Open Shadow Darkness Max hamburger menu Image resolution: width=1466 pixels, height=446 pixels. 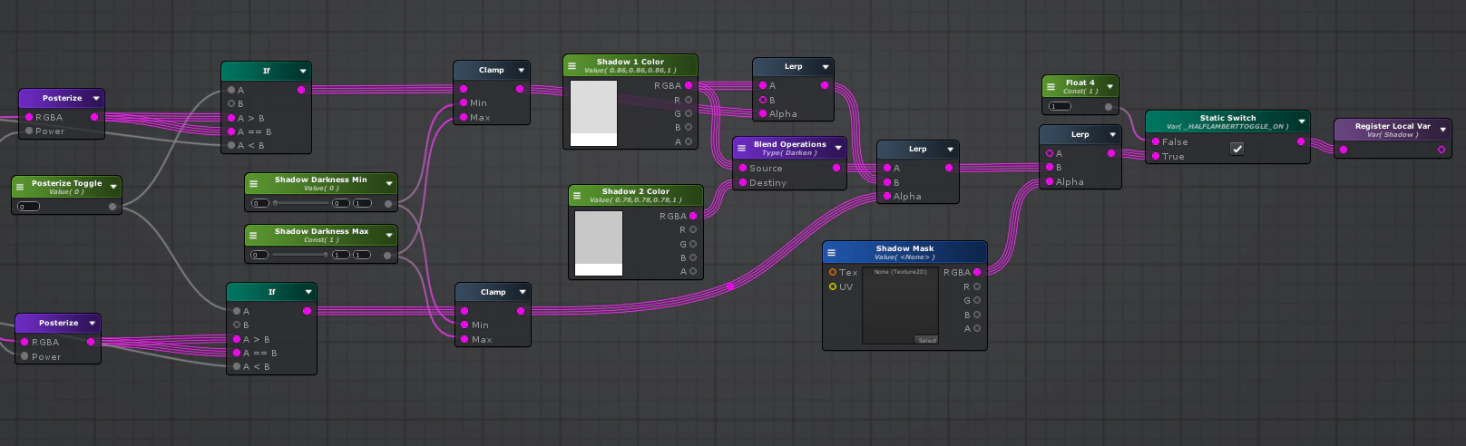tap(253, 235)
